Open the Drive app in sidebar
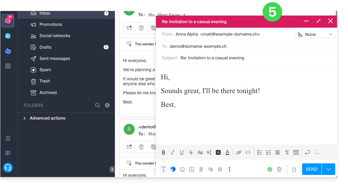This screenshot has height=188, width=348. [8, 51]
